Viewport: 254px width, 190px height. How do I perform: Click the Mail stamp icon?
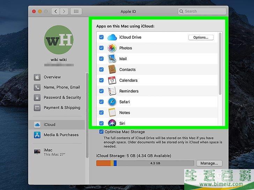coord(112,59)
